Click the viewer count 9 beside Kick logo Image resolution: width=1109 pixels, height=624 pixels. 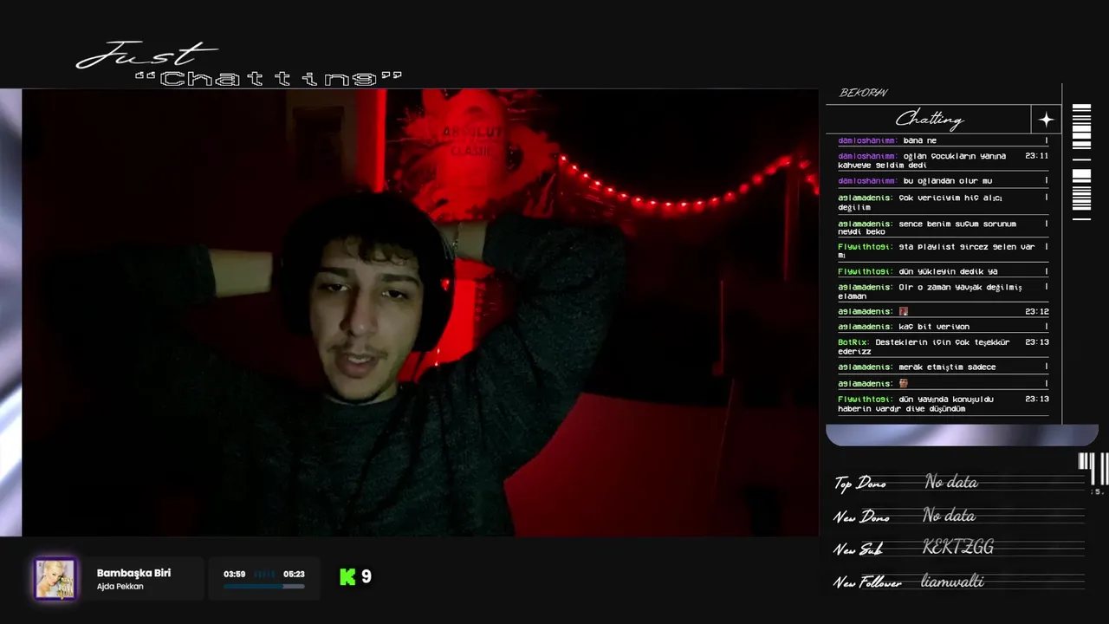point(366,576)
